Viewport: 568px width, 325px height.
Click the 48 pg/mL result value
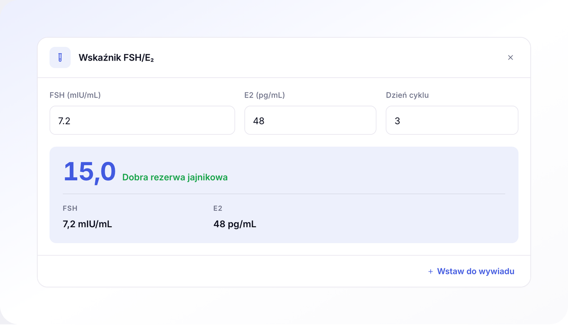point(235,224)
